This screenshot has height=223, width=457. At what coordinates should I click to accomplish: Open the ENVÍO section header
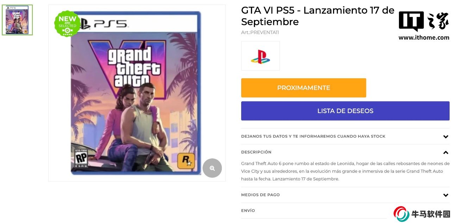248,211
